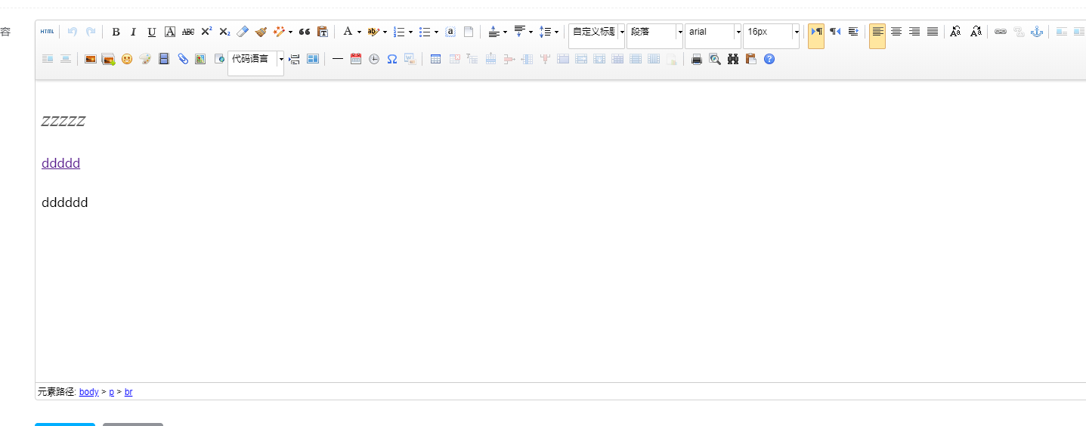Screen dimensions: 1086x426
Task: Insert a special character with Omega icon
Action: (392, 59)
